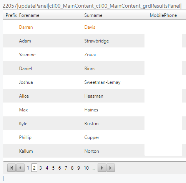The height and width of the screenshot is (183, 186).
Task: Select surname Sweetman-Lemay
Action: [x=102, y=82]
